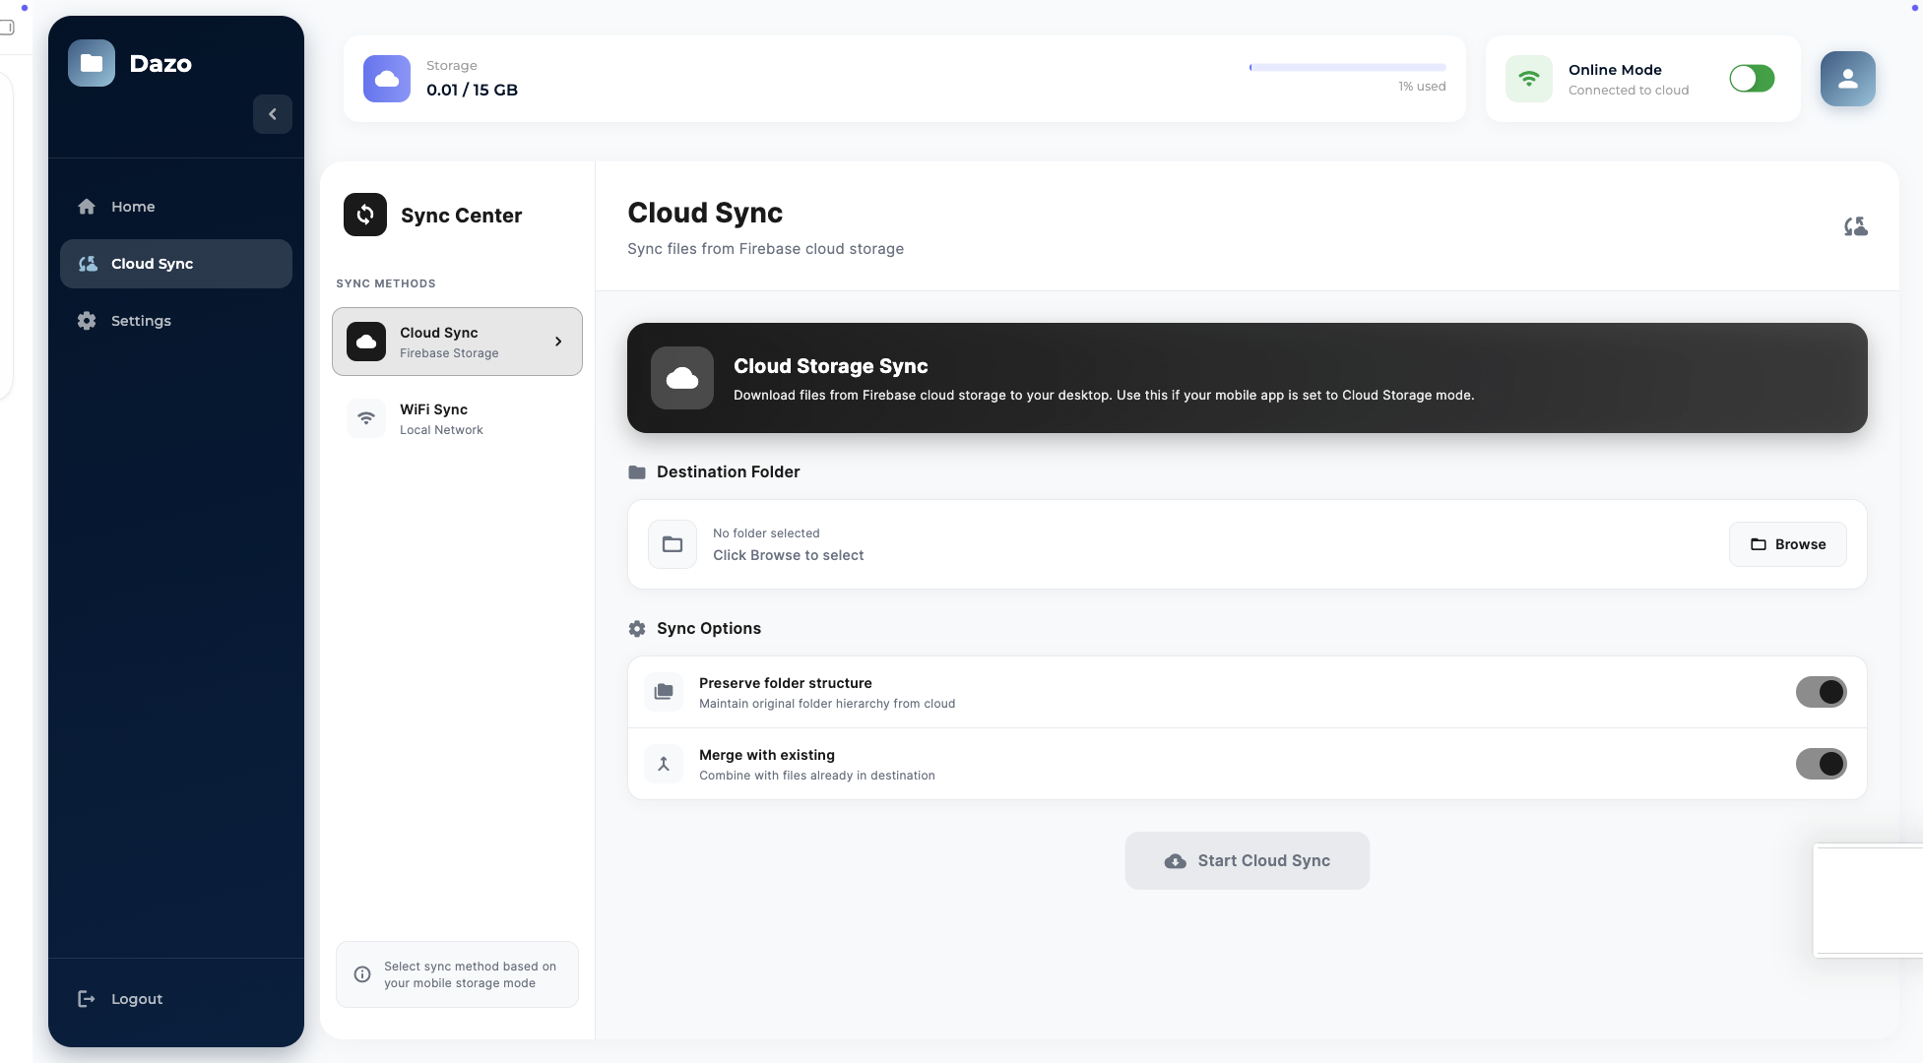Click the Logout button

point(176,999)
